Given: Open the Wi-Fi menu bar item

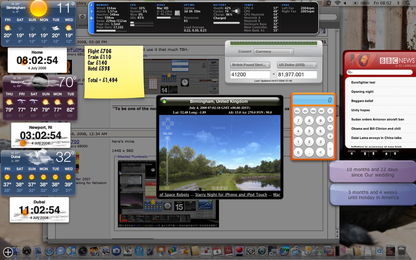Looking at the screenshot, I should coord(337,3).
